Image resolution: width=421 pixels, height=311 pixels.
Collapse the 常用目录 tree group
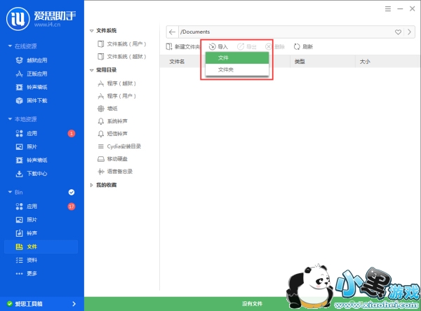91,70
